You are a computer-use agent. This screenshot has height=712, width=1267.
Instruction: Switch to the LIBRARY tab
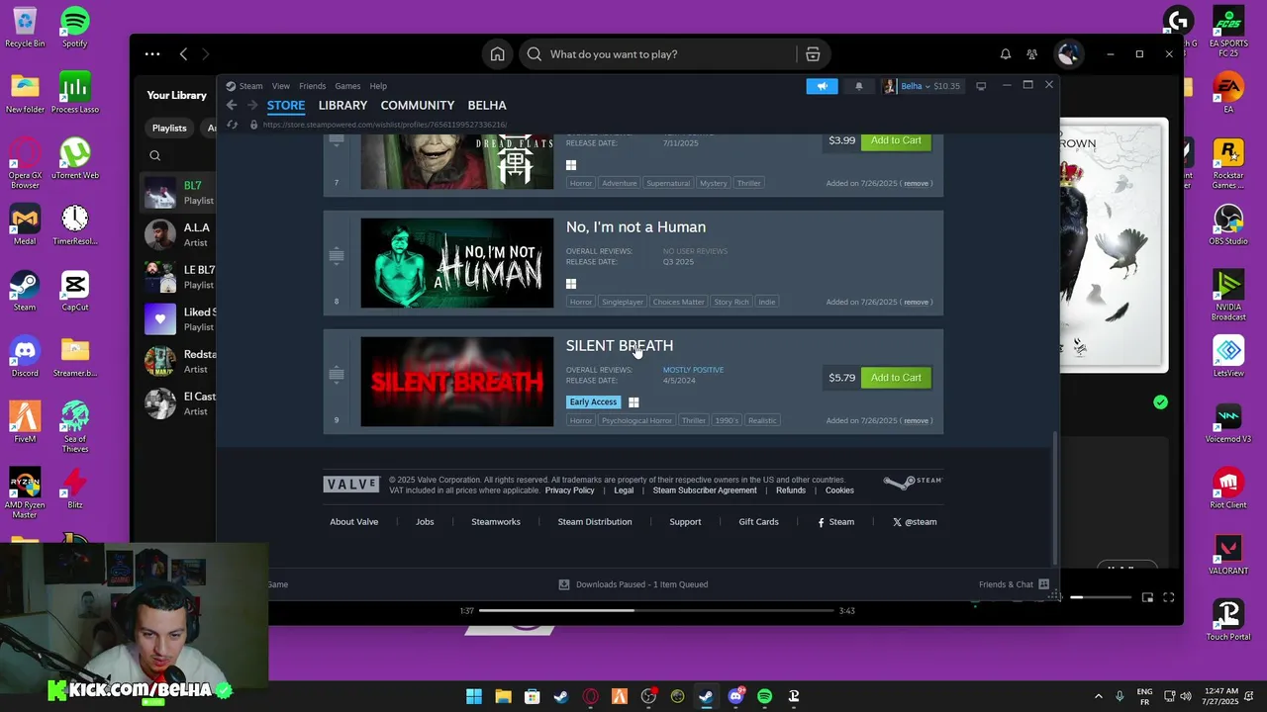(x=342, y=105)
